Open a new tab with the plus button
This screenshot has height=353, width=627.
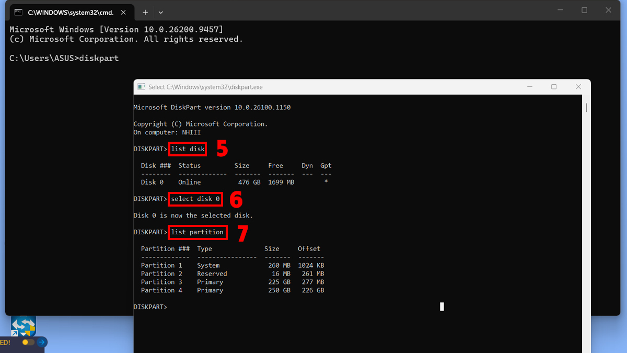(145, 12)
